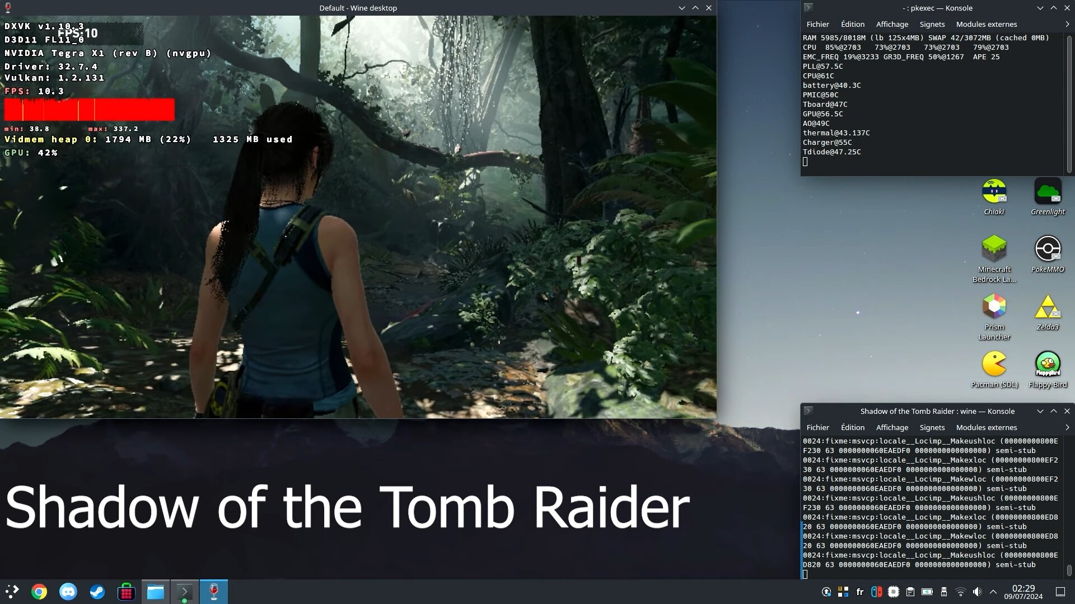
Task: Open the Prism Launcher desktop shortcut
Action: (x=994, y=317)
